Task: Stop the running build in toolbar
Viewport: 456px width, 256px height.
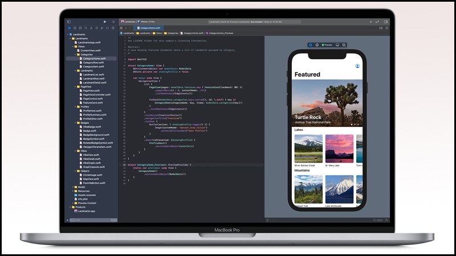Action: coord(113,22)
